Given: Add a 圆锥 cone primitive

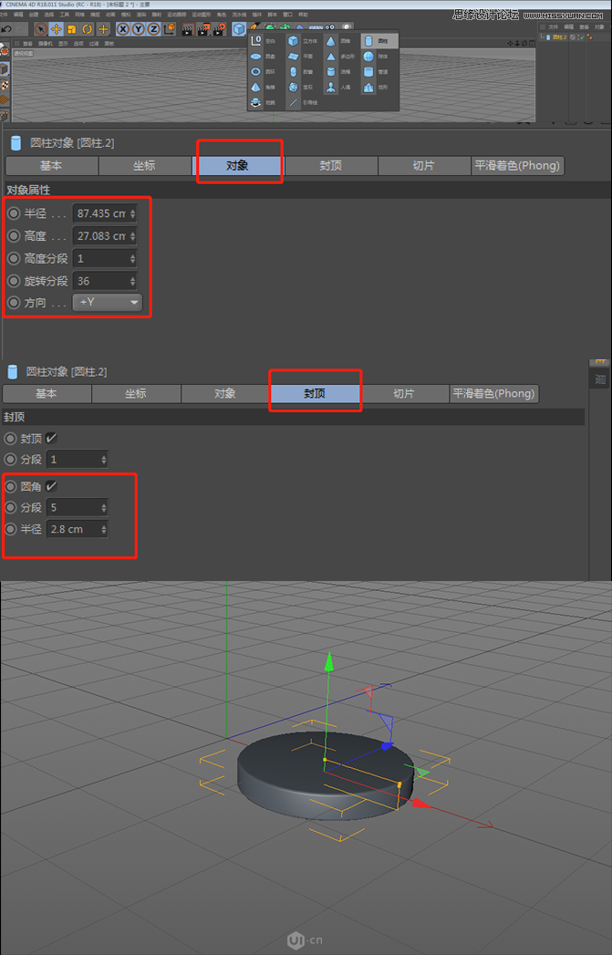Looking at the screenshot, I should point(331,41).
